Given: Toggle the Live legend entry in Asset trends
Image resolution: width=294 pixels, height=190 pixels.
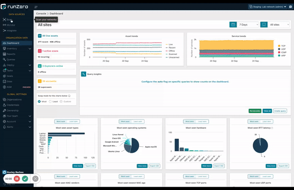Looking at the screenshot, I should click(169, 45).
